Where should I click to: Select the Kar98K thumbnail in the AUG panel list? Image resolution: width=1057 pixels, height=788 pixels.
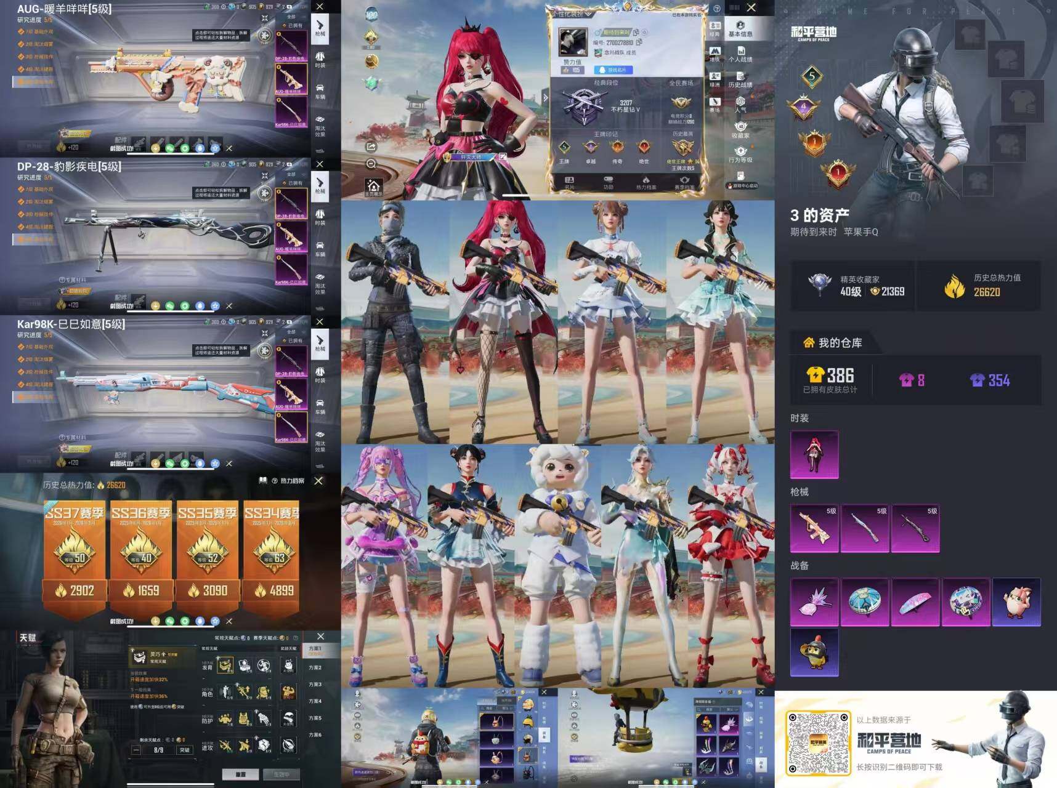[291, 112]
